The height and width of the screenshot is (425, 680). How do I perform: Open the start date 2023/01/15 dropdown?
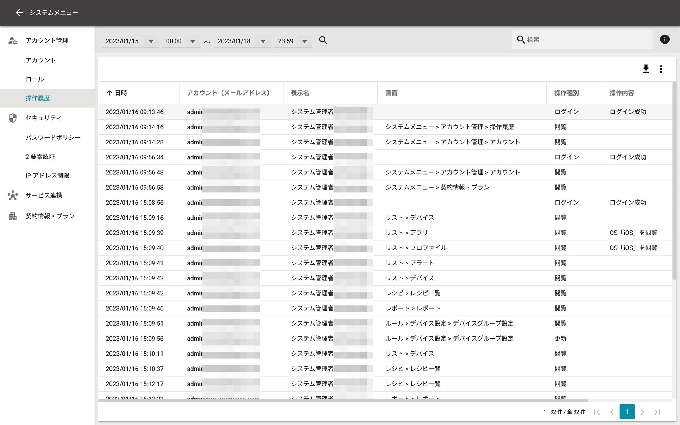pyautogui.click(x=151, y=41)
